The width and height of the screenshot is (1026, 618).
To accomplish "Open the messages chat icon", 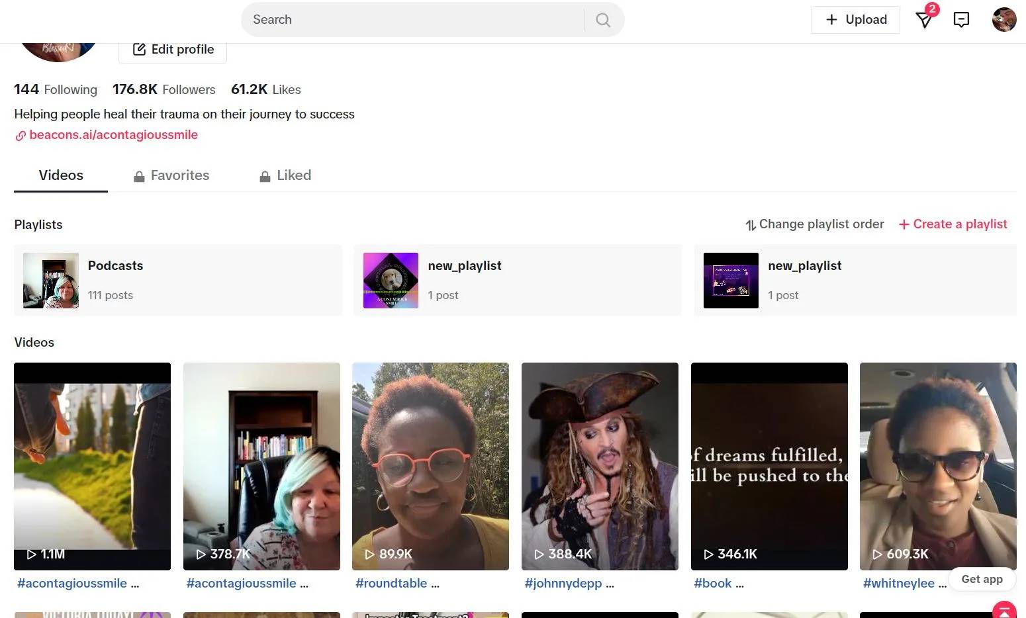I will point(961,20).
